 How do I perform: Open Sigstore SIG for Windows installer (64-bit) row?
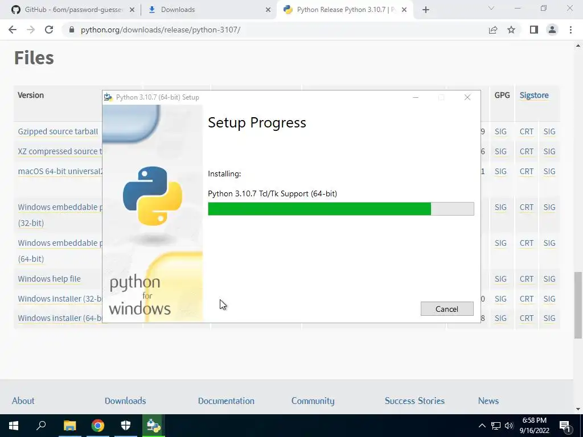549,318
